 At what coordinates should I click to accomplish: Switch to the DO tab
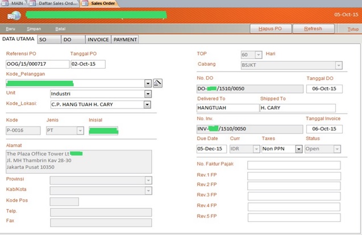[x=73, y=40]
